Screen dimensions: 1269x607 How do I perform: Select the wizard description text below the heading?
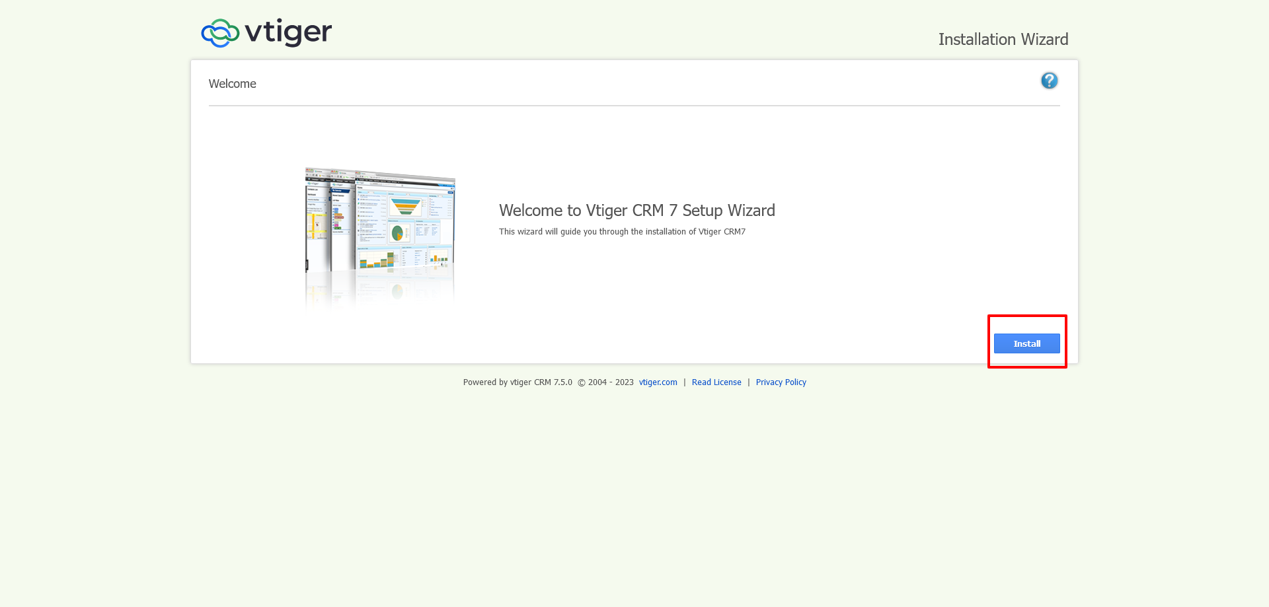621,232
